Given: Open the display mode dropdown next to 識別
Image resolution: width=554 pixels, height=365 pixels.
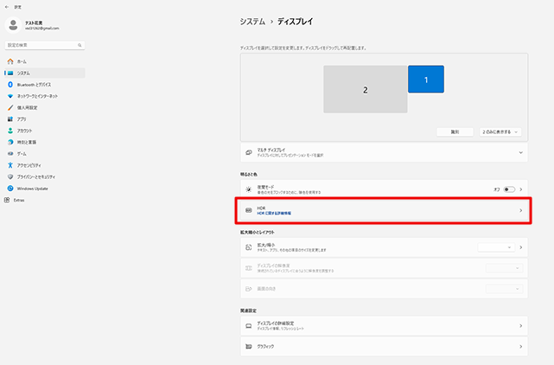Looking at the screenshot, I should (x=500, y=131).
